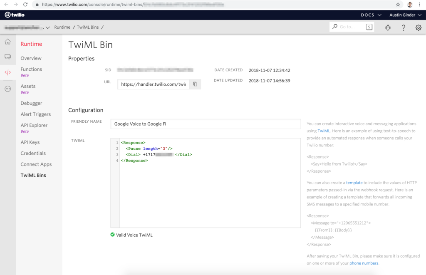Click the S shortcut key badge in search
Image resolution: width=426 pixels, height=275 pixels.
(x=369, y=27)
